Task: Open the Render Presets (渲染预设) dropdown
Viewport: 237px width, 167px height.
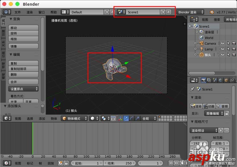Action: point(204,130)
